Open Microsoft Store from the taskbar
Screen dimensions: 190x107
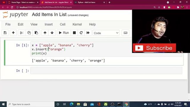click(x=85, y=104)
